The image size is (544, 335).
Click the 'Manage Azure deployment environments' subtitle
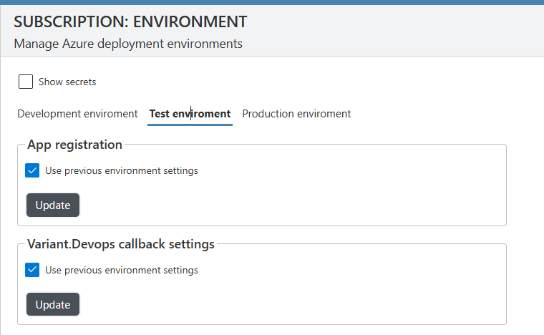point(128,44)
